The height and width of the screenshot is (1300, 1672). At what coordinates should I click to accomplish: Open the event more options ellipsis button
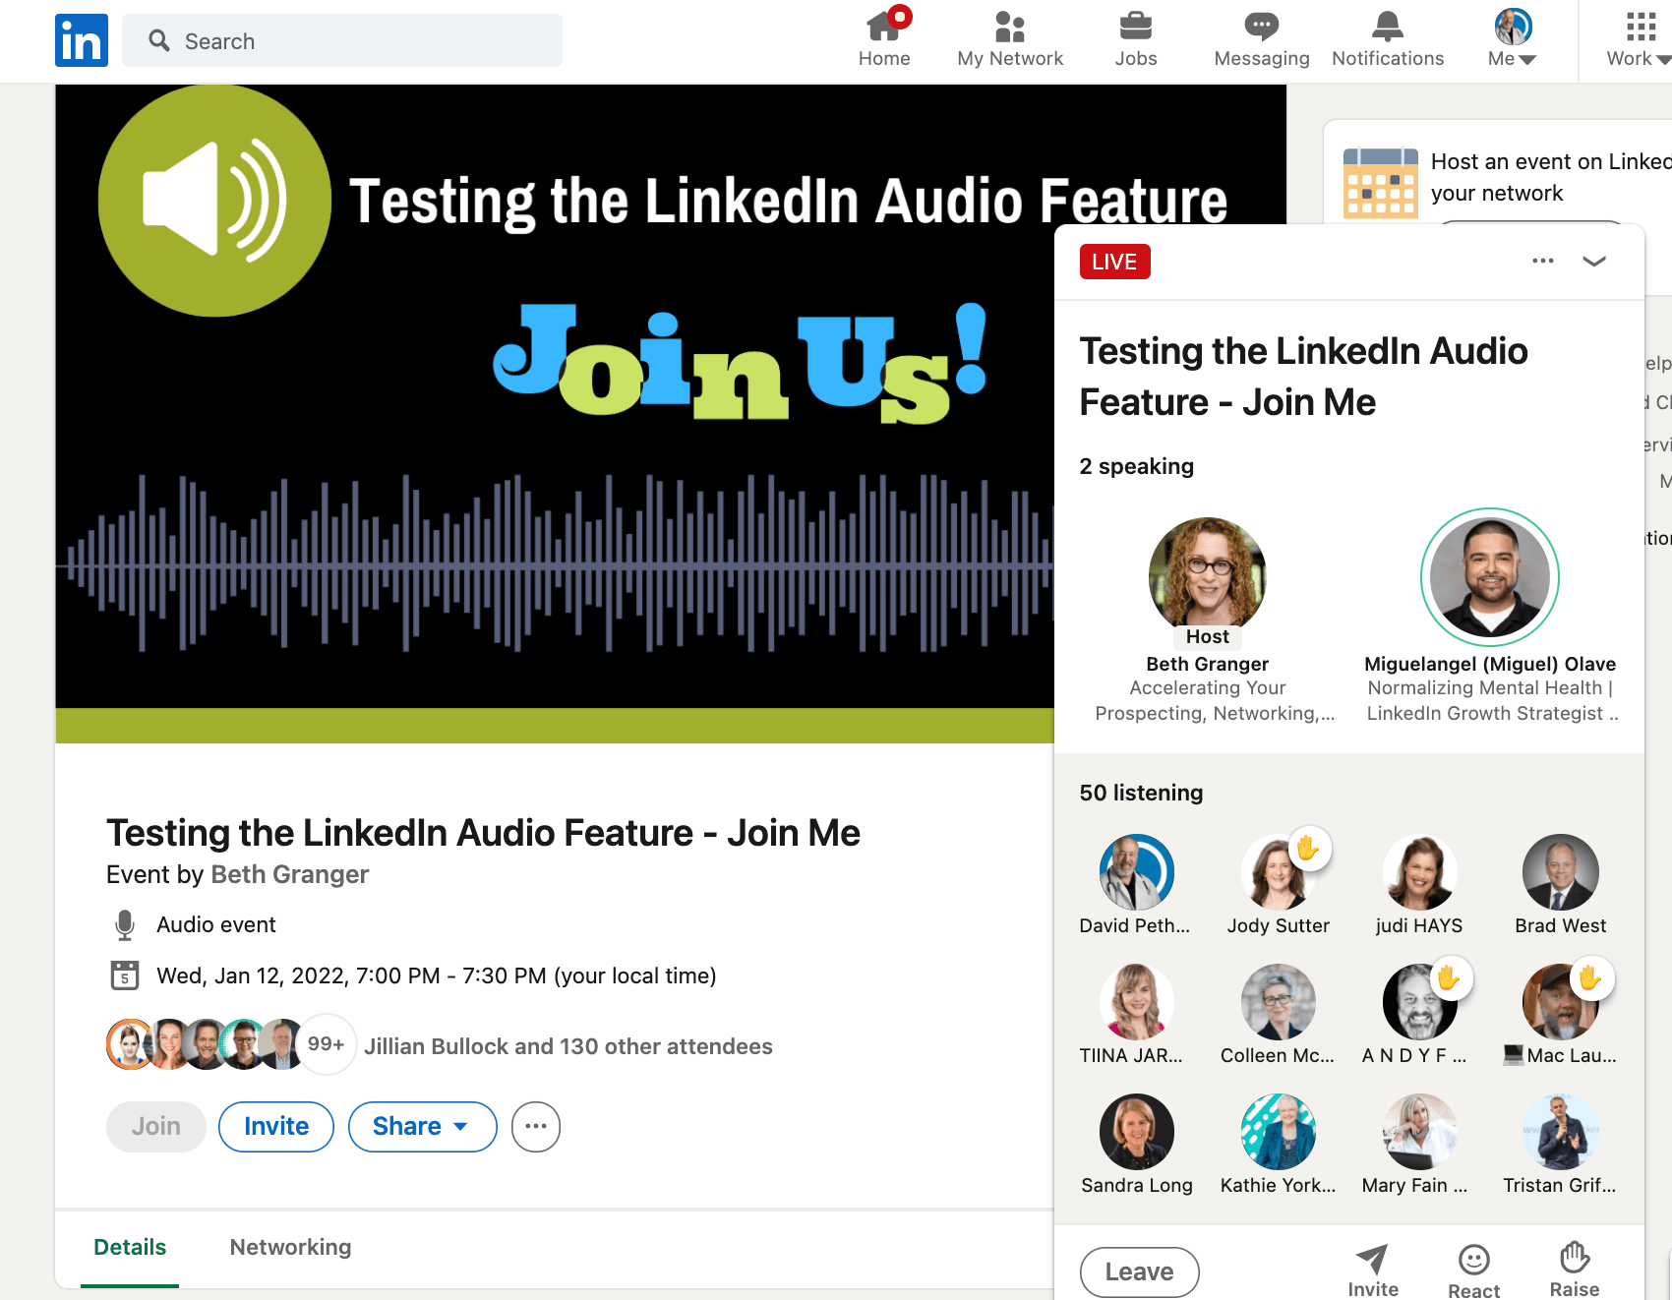[x=536, y=1126]
